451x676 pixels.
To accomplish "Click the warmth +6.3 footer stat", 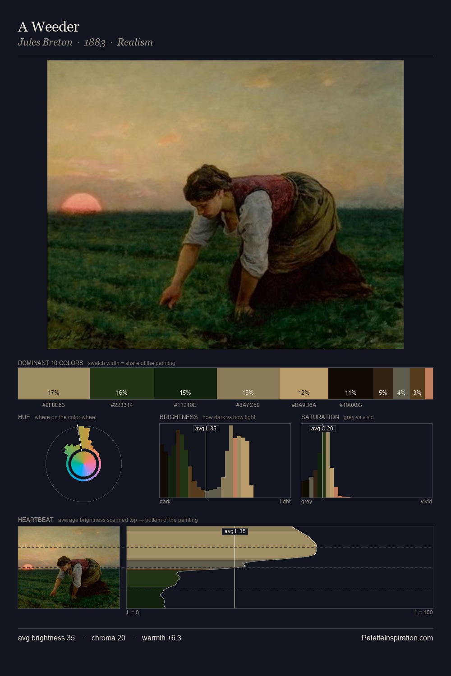I will pos(161,638).
